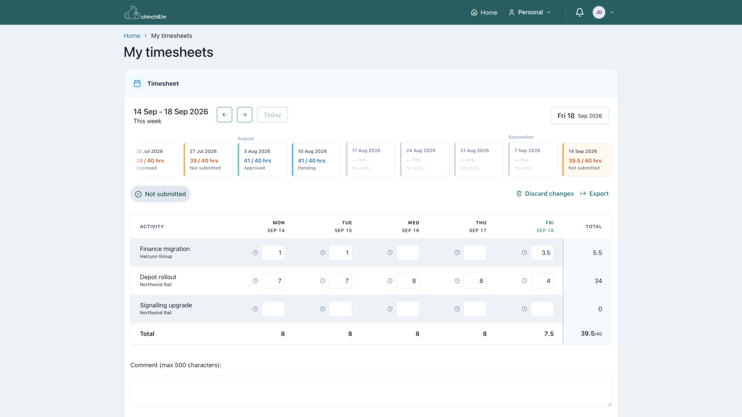Click Signalling upgrade Friday hours field

[x=542, y=309]
